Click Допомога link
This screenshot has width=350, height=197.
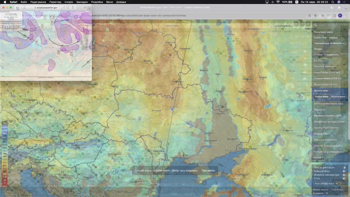coord(318,193)
